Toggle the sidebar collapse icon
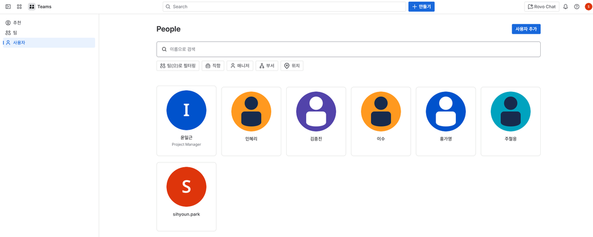The image size is (593, 237). point(8,7)
